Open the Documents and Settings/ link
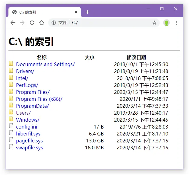Viewport: 190px width, 175px height. [46, 64]
